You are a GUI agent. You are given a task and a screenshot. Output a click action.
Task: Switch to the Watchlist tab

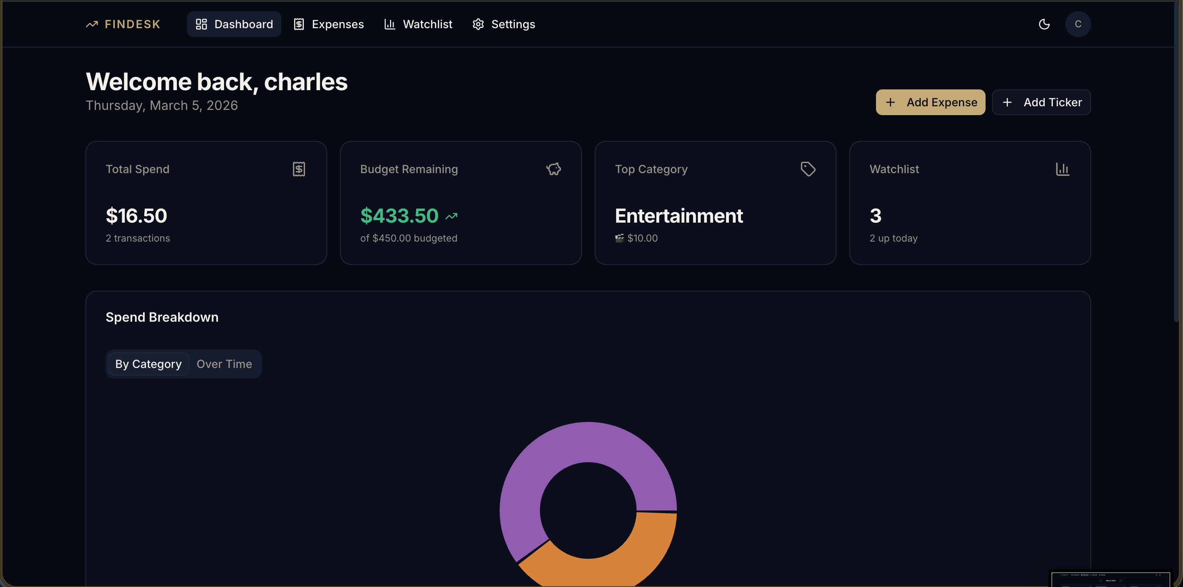coord(418,24)
